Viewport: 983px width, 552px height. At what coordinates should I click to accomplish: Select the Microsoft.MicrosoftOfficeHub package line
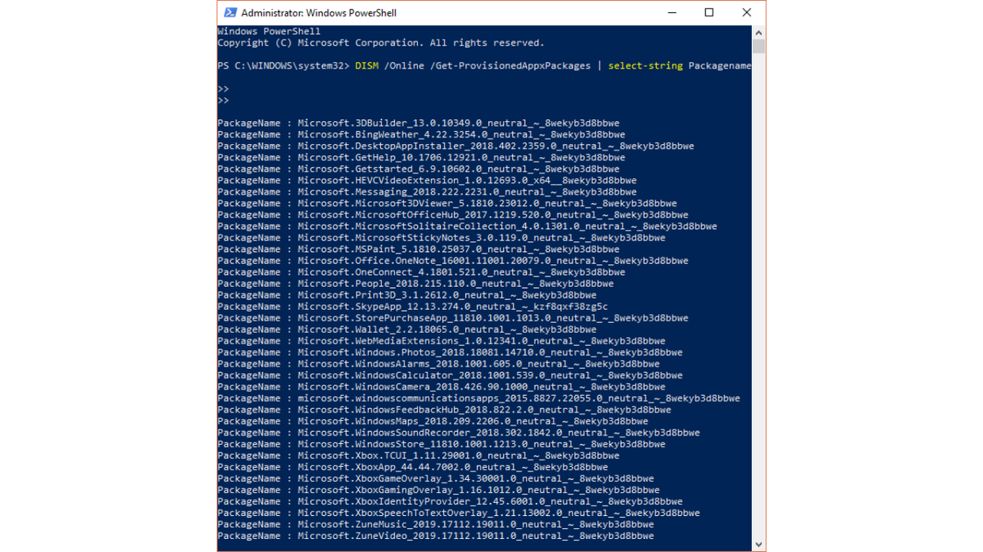pyautogui.click(x=453, y=214)
